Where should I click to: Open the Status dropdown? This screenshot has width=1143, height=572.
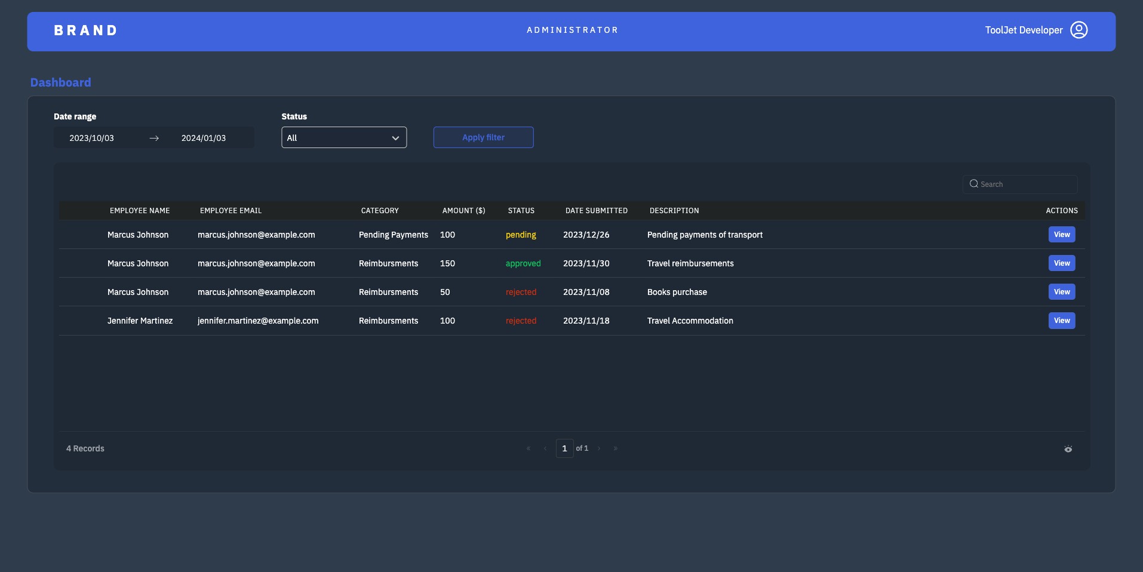point(344,137)
